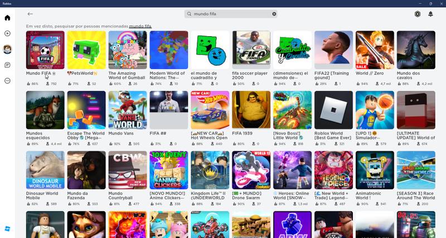Click the 'Dinosaur World Mobile' title text
Screen dimensions: 446x238
[42, 195]
